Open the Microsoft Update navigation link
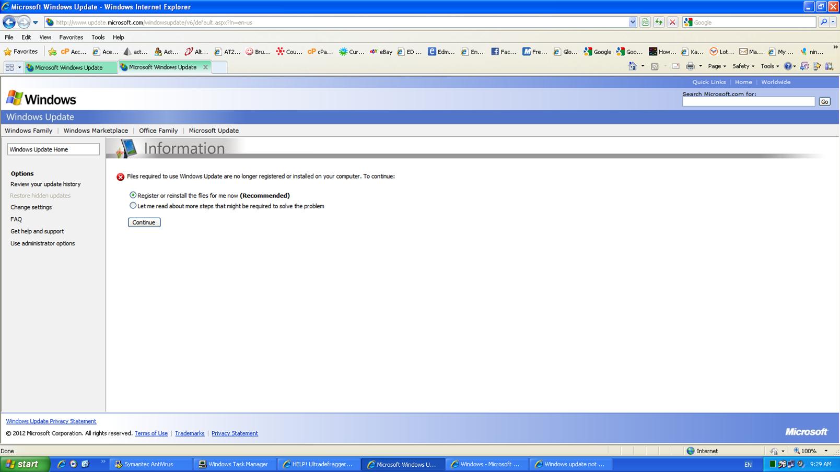 214,131
